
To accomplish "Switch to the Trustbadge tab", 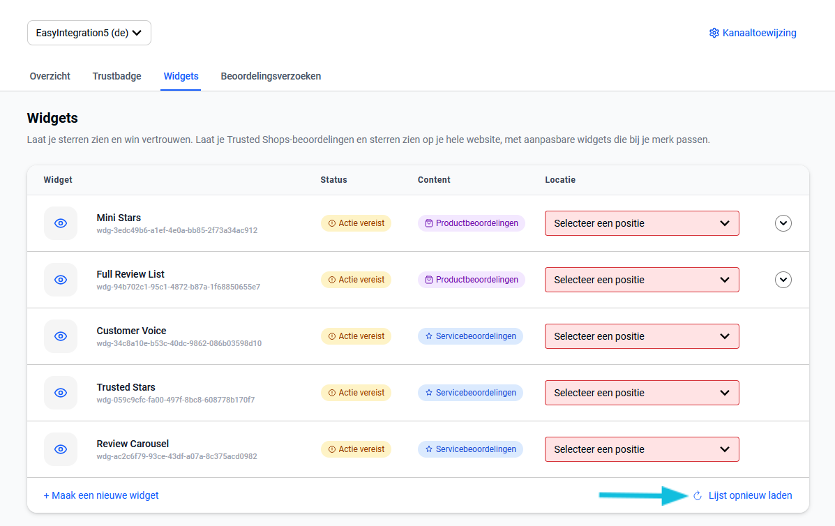I will [116, 76].
